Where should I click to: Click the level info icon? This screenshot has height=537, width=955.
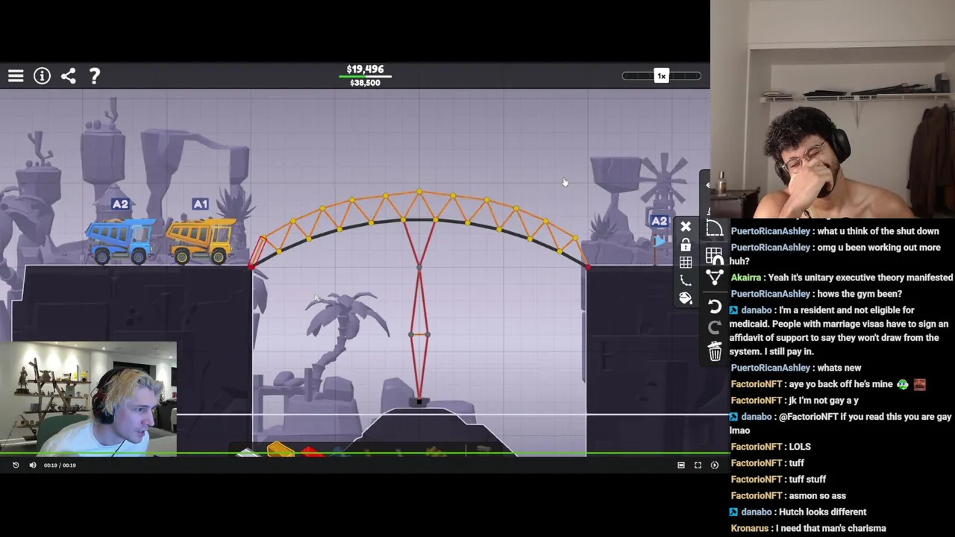[x=42, y=76]
